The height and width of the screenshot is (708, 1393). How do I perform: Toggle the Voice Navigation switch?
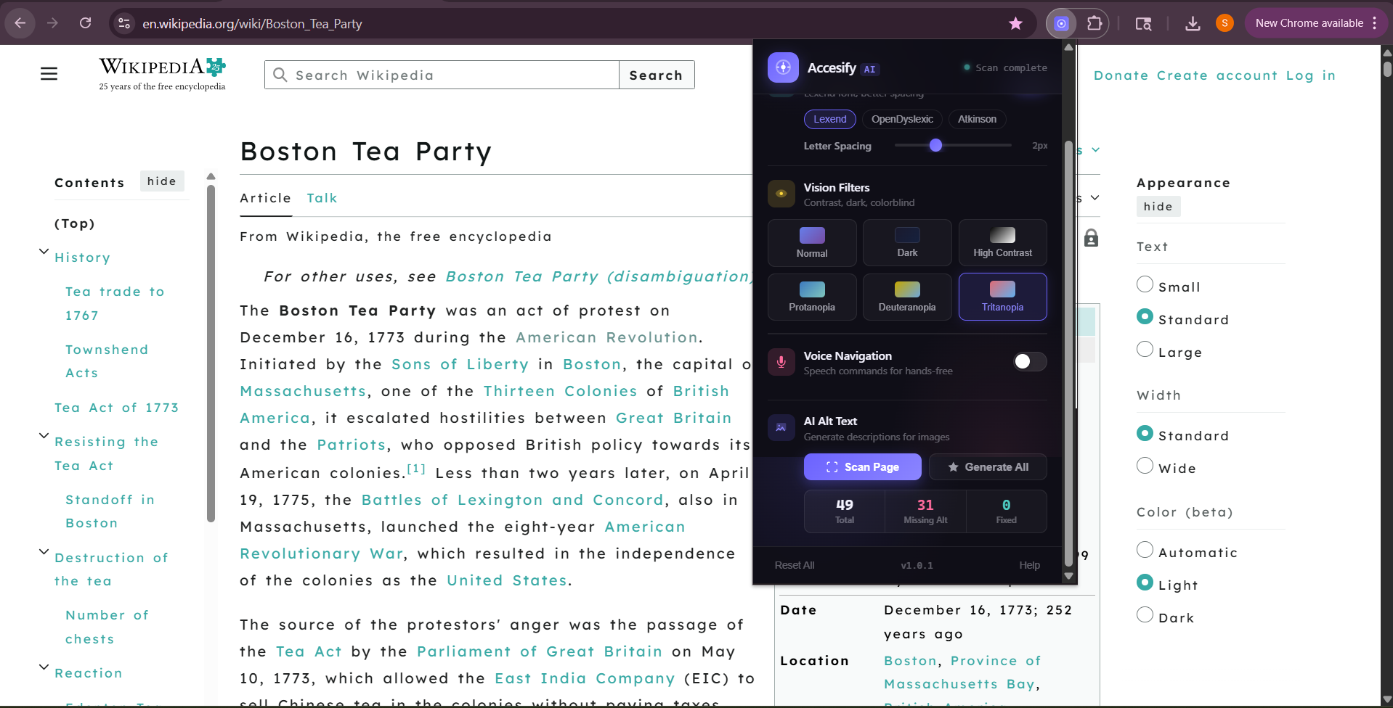1030,361
